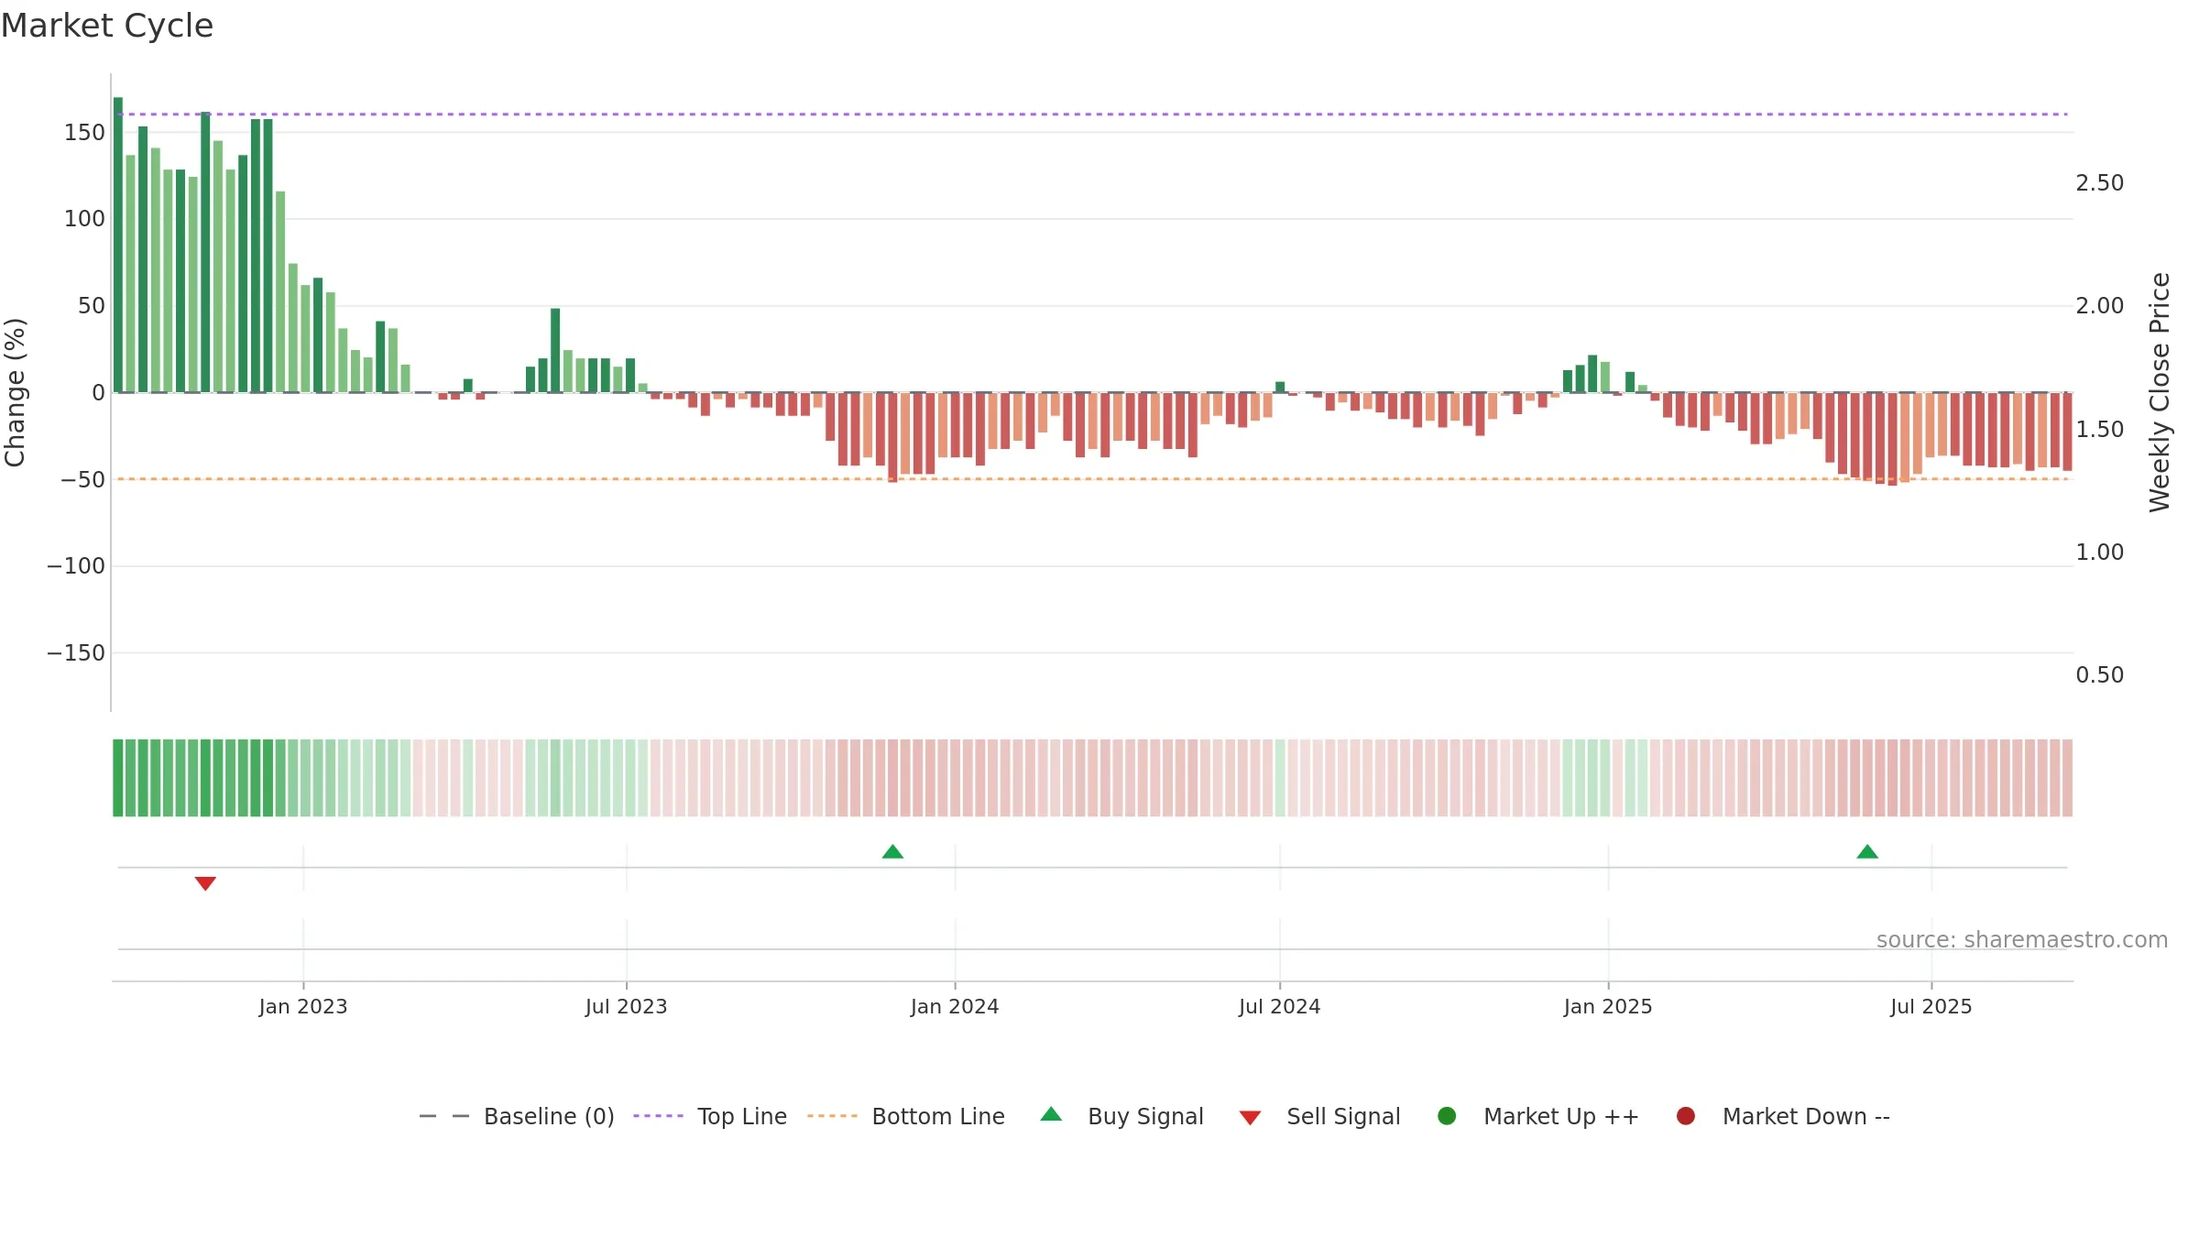Click the Change (%) axis title
Viewport: 2199px width, 1237px height.
(16, 392)
